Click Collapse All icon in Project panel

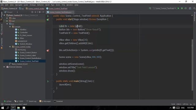click(x=36, y=12)
